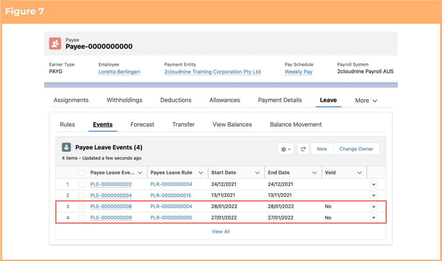Open row actions for PLE-0000000009
Screen dimensions: 442x261
tap(374, 218)
